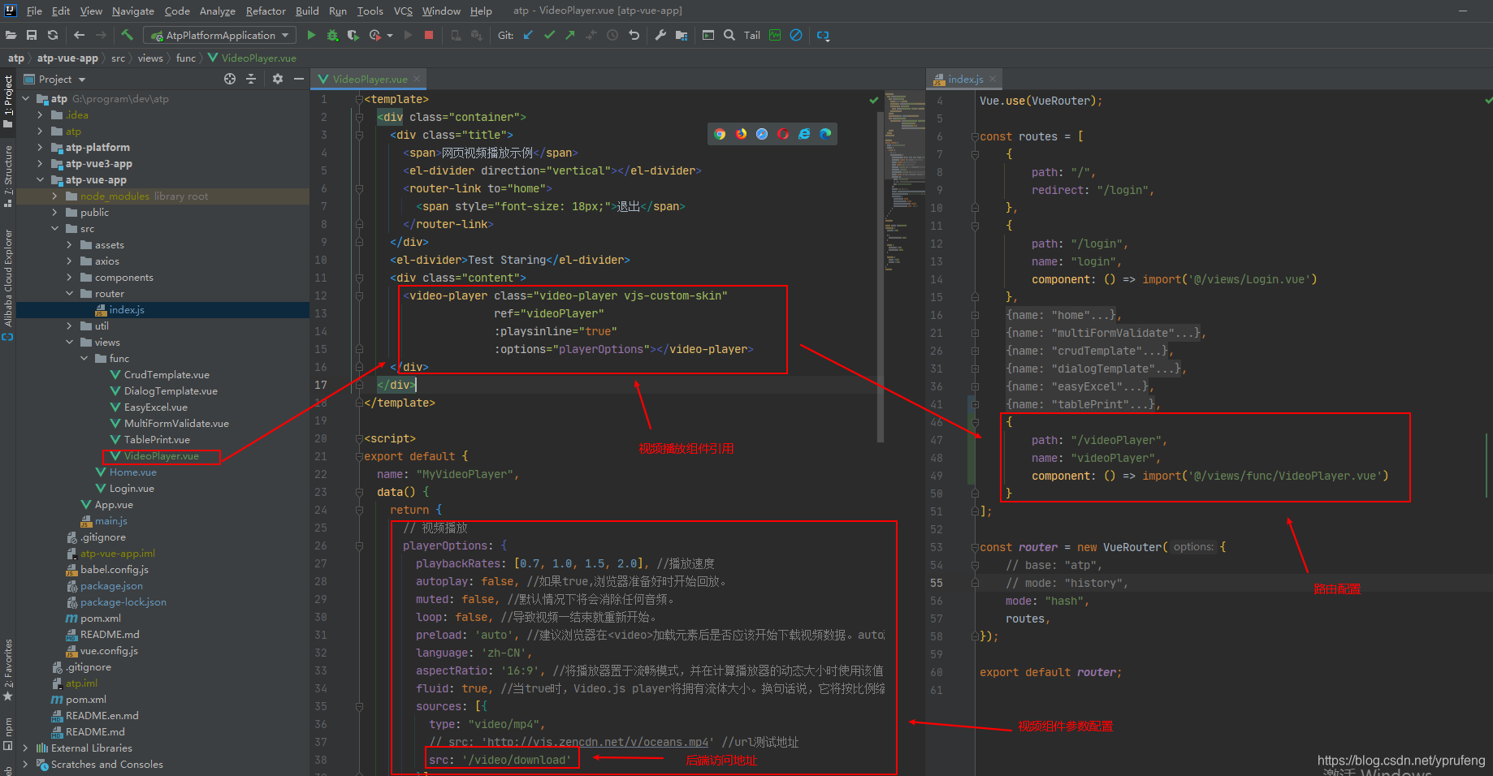Open the Refactor menu
Image resolution: width=1493 pixels, height=776 pixels.
[266, 11]
